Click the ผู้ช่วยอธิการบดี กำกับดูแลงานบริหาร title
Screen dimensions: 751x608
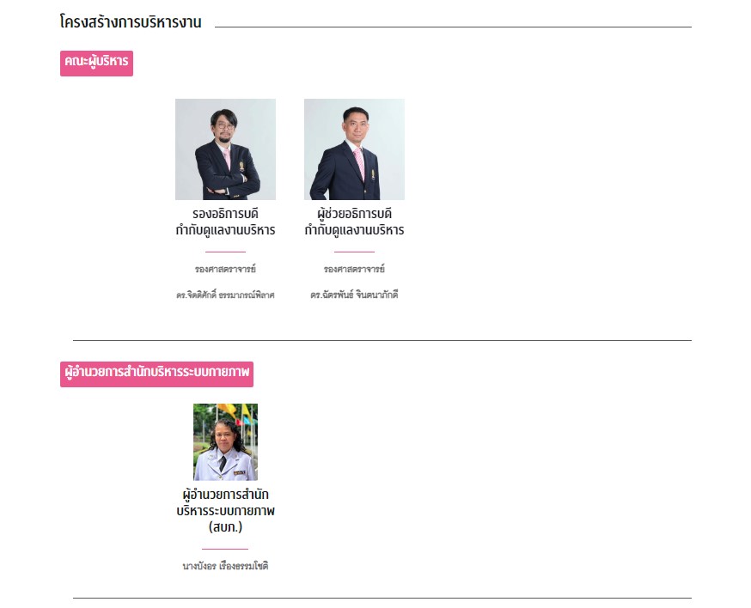coord(354,222)
